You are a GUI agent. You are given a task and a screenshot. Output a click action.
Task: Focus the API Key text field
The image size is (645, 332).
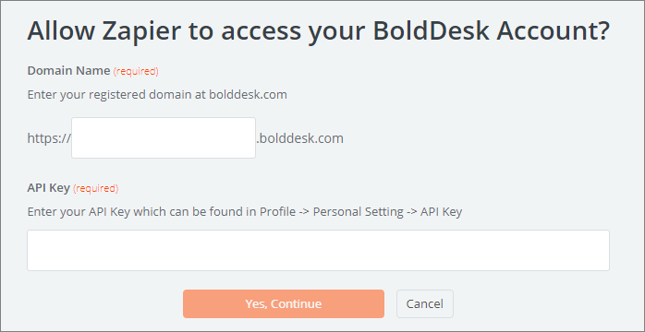coord(318,250)
